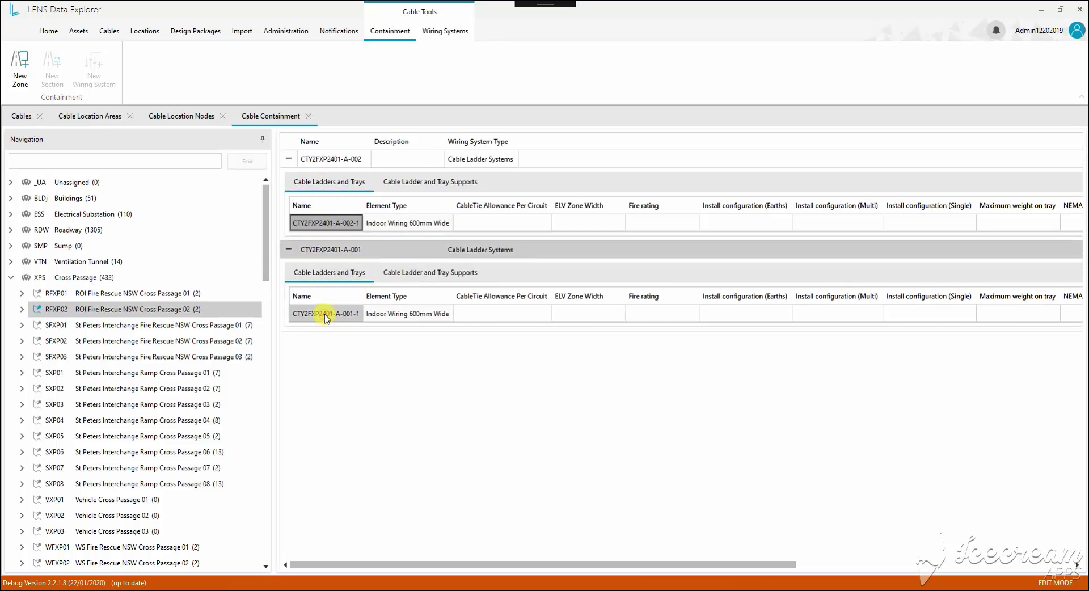Select the CTY2FXP2401-A-002-1 cell
This screenshot has height=591, width=1089.
coord(326,223)
